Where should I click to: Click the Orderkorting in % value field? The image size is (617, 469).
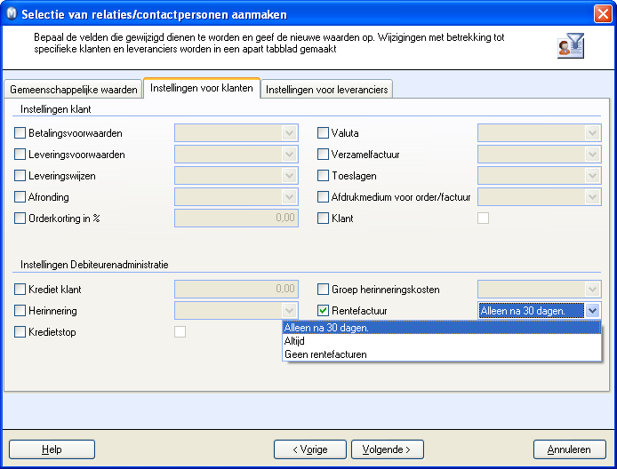(x=236, y=218)
